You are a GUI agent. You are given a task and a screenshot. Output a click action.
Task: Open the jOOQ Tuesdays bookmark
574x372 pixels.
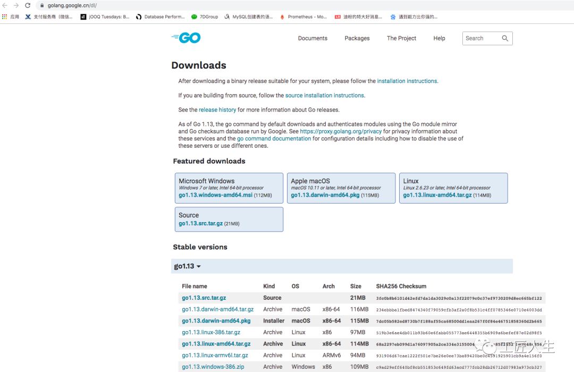[105, 17]
